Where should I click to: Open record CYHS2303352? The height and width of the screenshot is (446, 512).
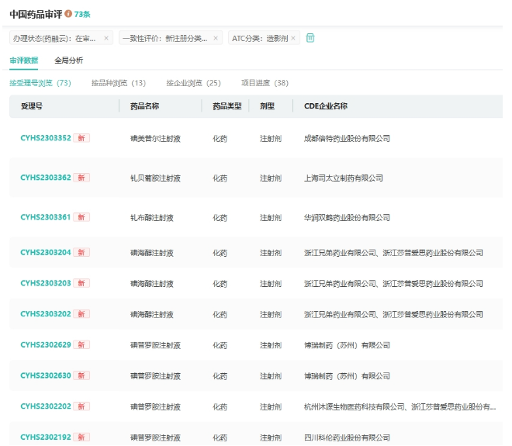46,138
